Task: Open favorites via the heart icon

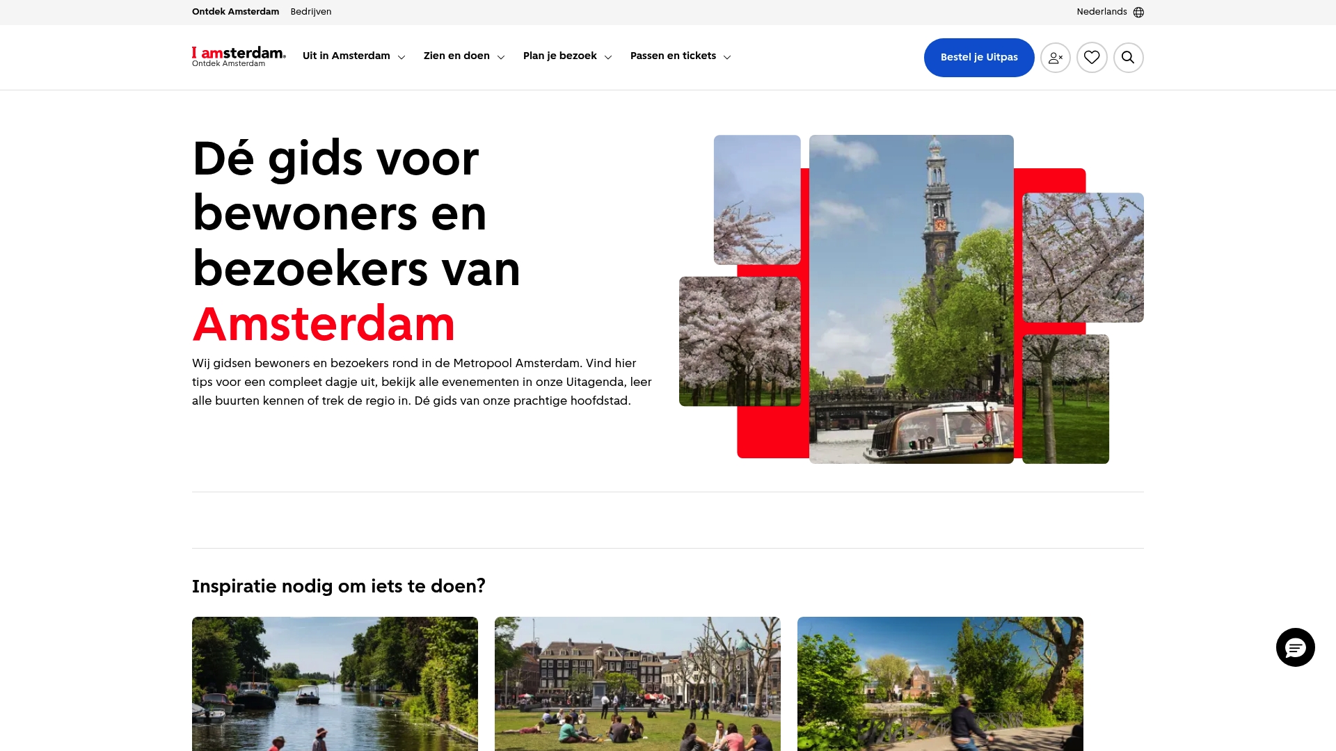Action: pyautogui.click(x=1092, y=58)
